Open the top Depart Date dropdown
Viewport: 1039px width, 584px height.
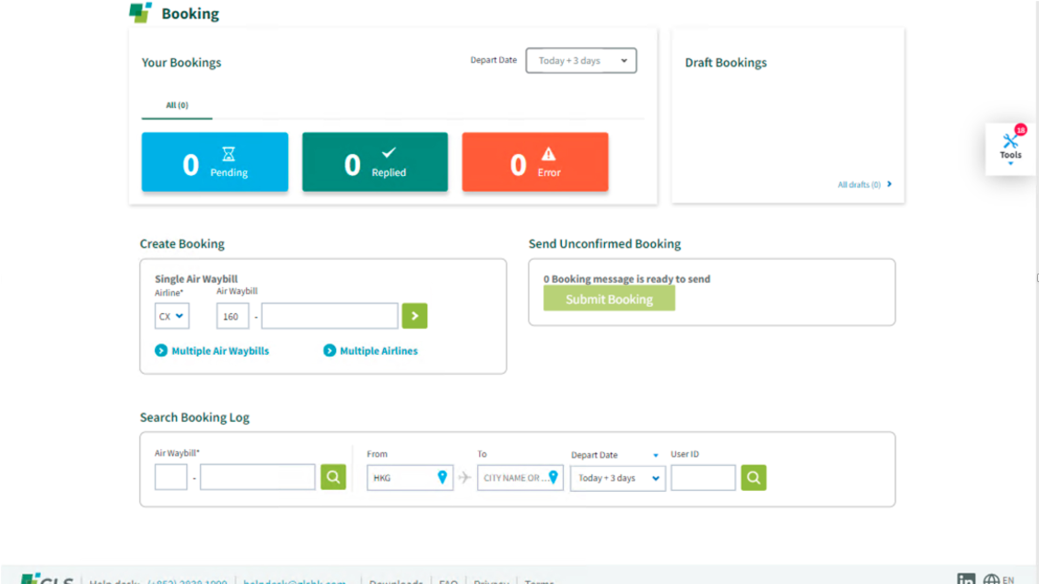point(580,60)
